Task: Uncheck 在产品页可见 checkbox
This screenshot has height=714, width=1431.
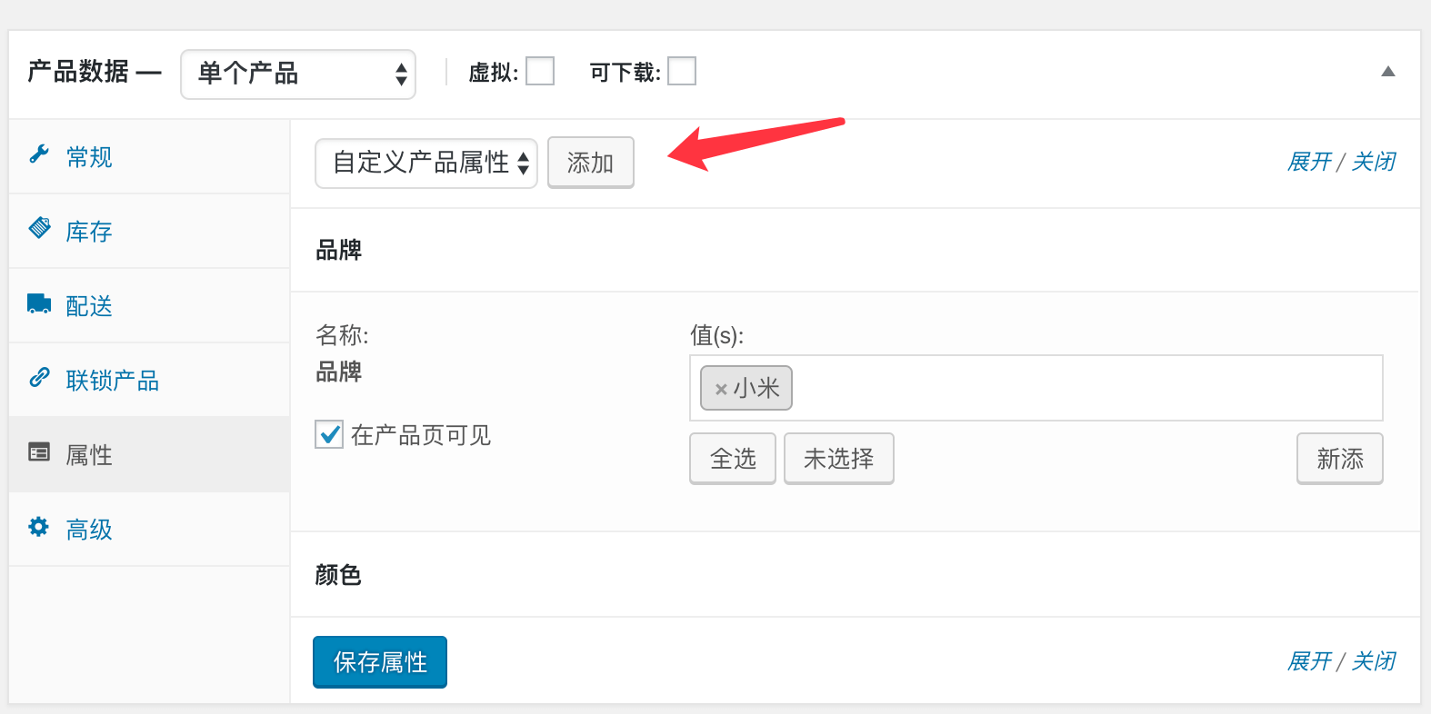Action: 329,434
